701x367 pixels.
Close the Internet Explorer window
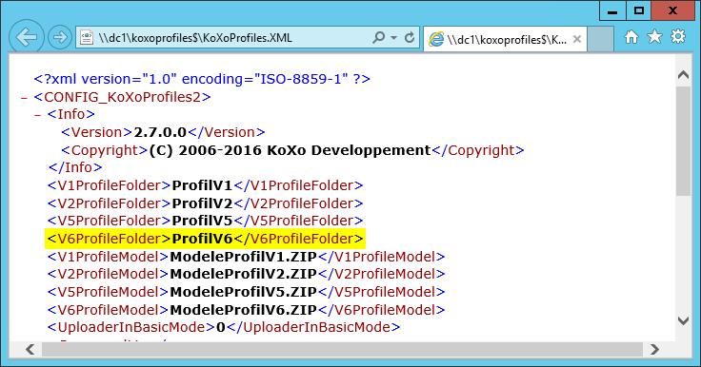[672, 11]
